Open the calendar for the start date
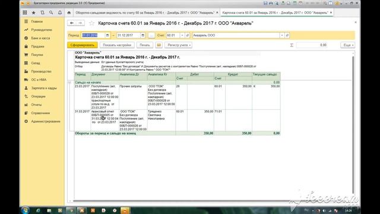Viewport: 380px width, 214px height. click(107, 36)
